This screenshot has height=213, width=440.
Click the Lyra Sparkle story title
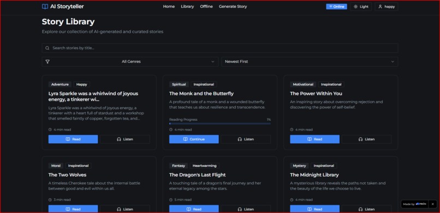pyautogui.click(x=93, y=96)
